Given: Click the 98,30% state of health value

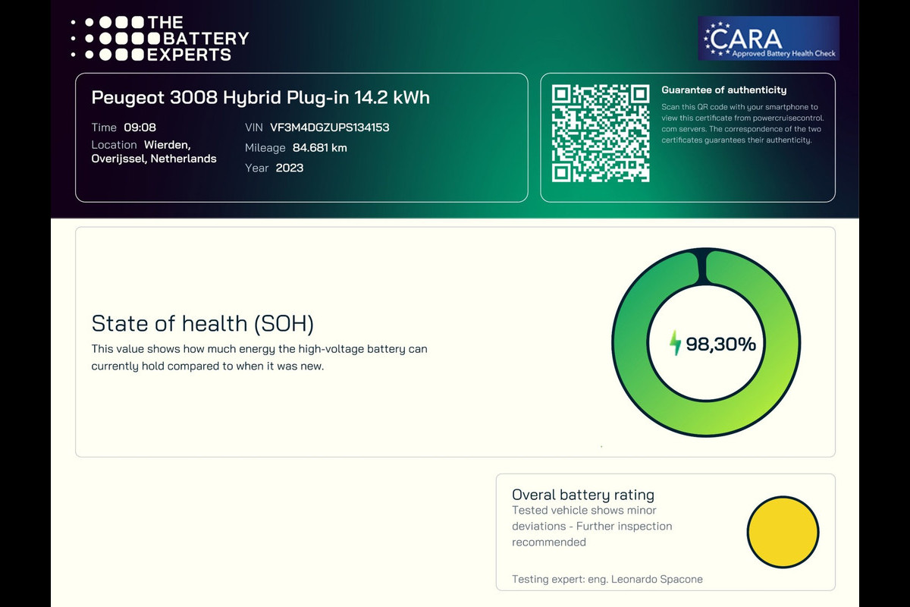Looking at the screenshot, I should tap(720, 344).
